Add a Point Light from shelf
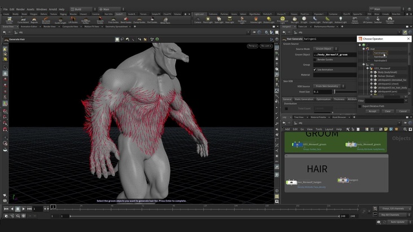Viewport: 413px width, 232px height. pos(208,20)
